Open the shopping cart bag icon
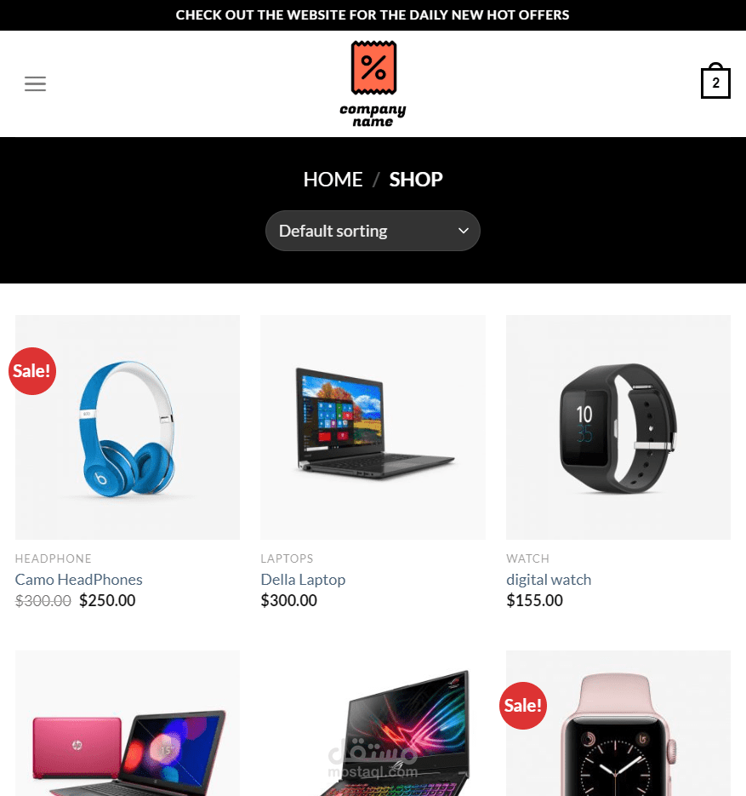Screen dimensions: 746x796 click(715, 81)
